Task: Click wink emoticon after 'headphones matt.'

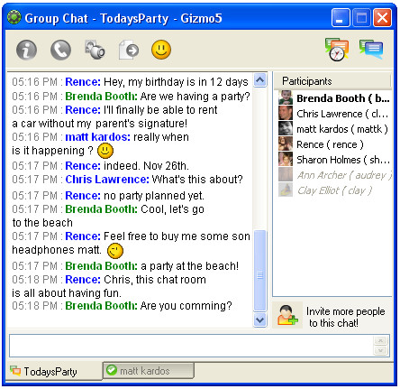Action: pos(115,250)
